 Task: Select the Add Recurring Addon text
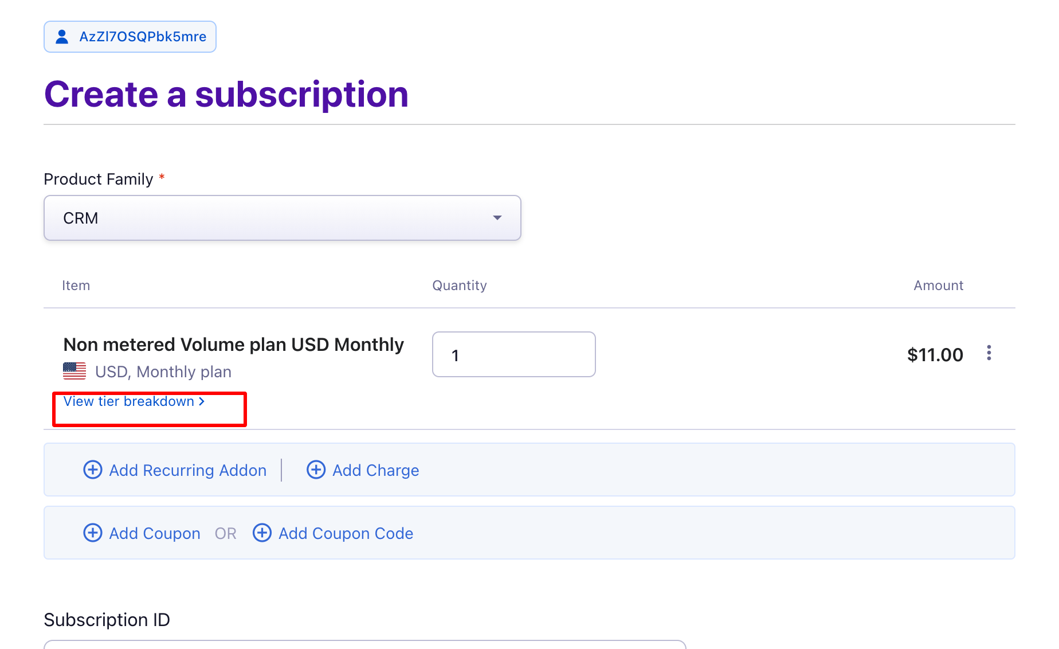[188, 470]
